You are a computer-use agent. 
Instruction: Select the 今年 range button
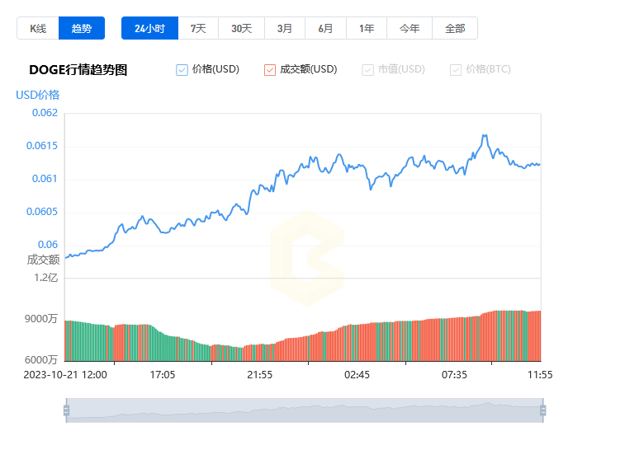(x=410, y=28)
